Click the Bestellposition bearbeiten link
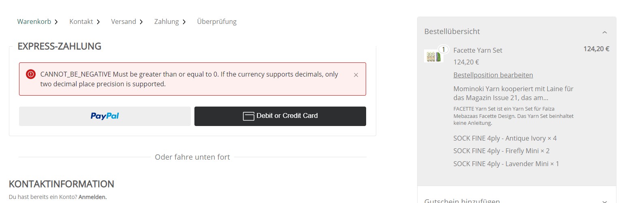 click(x=493, y=75)
